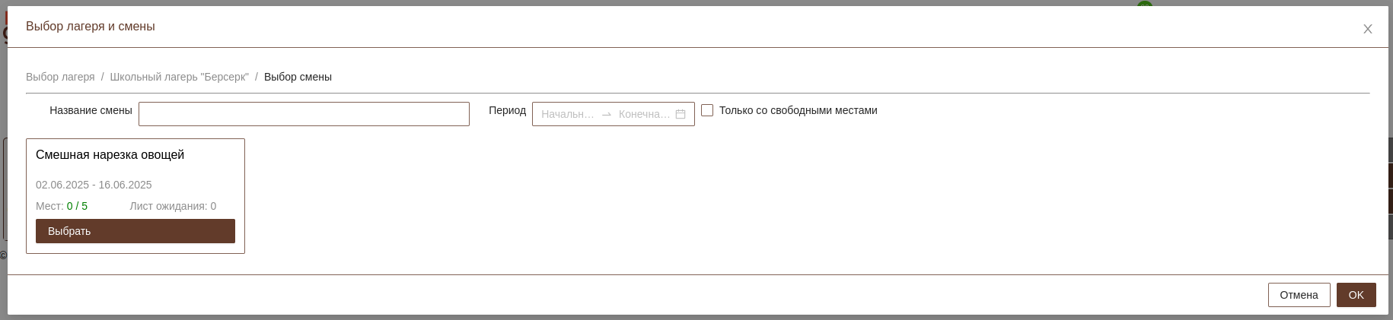The width and height of the screenshot is (1393, 320).
Task: Click the "Отмена" button
Action: (1299, 295)
